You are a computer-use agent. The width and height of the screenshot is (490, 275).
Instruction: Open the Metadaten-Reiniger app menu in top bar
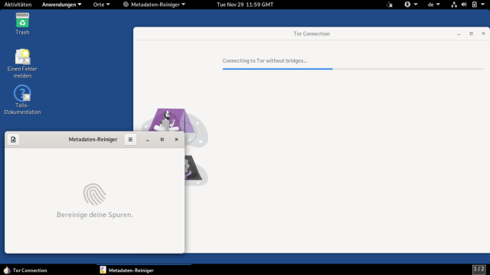click(154, 5)
